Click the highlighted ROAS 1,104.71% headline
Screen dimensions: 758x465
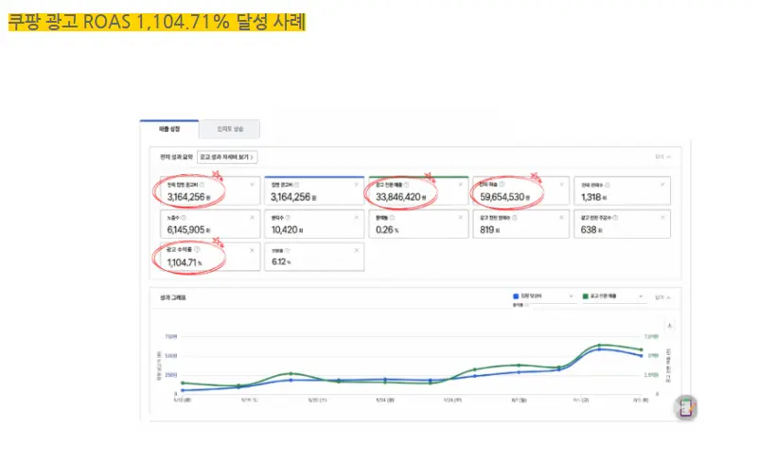pos(157,23)
